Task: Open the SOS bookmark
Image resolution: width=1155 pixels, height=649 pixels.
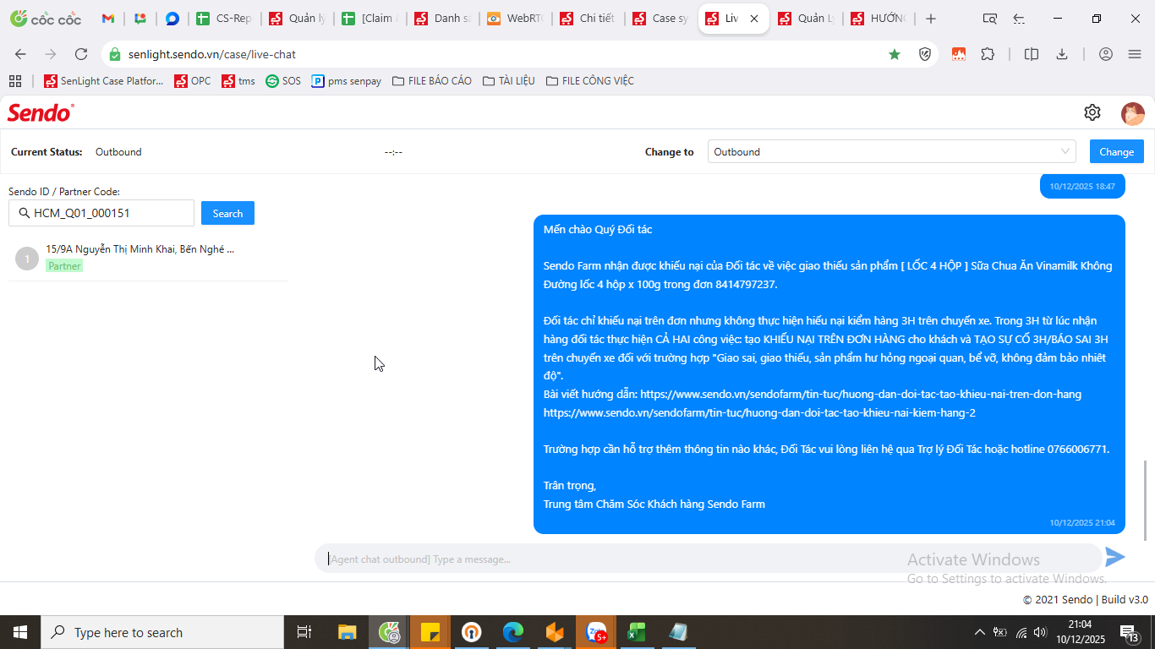Action: pyautogui.click(x=283, y=81)
